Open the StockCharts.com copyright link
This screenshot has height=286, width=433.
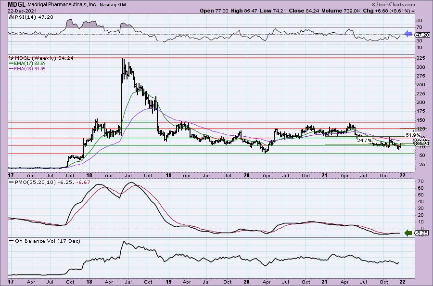(x=393, y=4)
